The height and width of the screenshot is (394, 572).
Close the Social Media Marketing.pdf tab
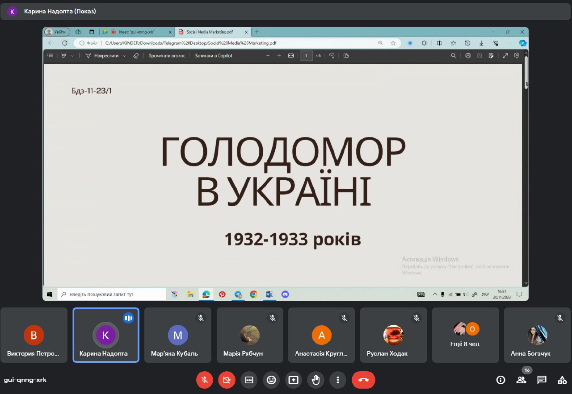[x=246, y=32]
